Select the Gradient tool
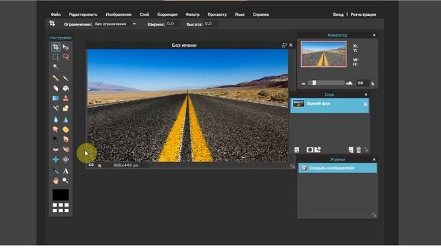This screenshot has height=248, width=441. pyautogui.click(x=56, y=98)
